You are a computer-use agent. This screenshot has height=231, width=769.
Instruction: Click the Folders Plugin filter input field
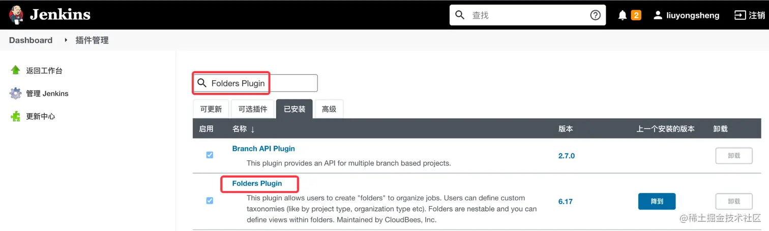click(255, 83)
